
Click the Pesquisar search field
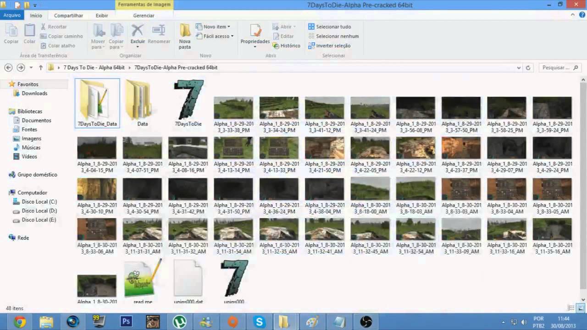[x=559, y=67]
